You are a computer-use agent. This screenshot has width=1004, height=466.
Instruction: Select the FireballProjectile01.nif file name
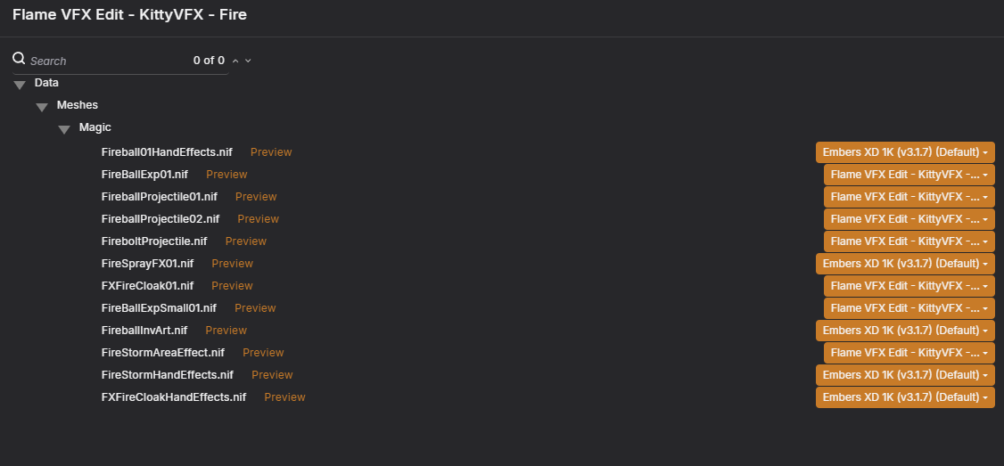click(x=160, y=197)
